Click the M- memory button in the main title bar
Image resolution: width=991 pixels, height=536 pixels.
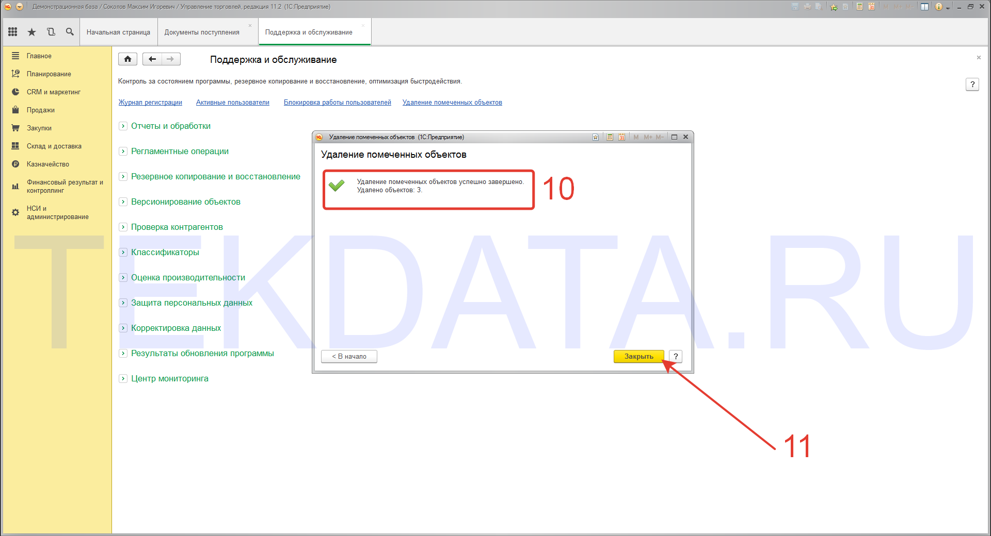(910, 7)
